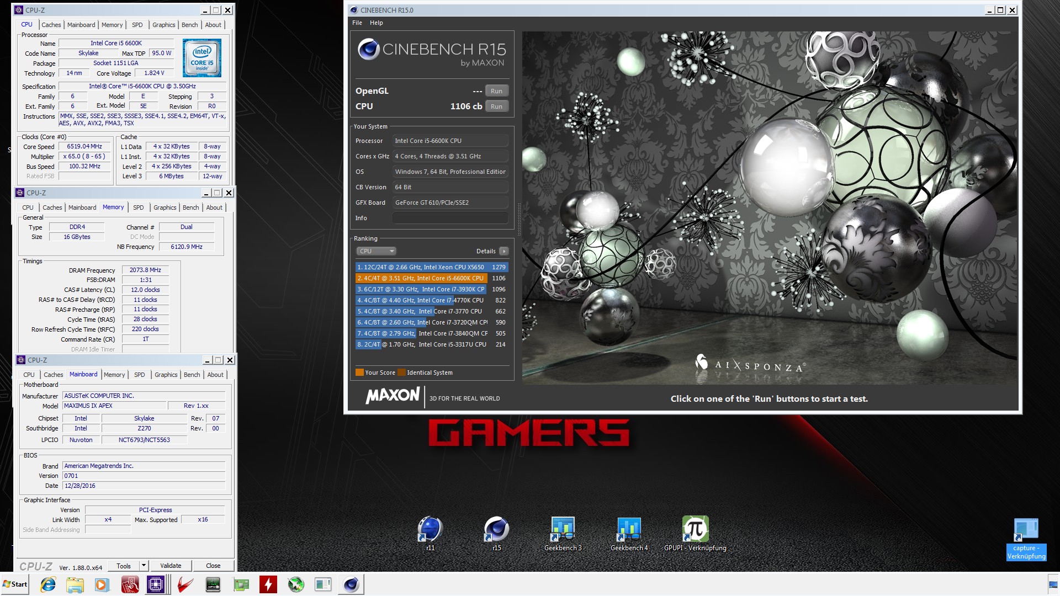
Task: Open Mainboard tab in top CPU-Z window
Action: (x=81, y=25)
